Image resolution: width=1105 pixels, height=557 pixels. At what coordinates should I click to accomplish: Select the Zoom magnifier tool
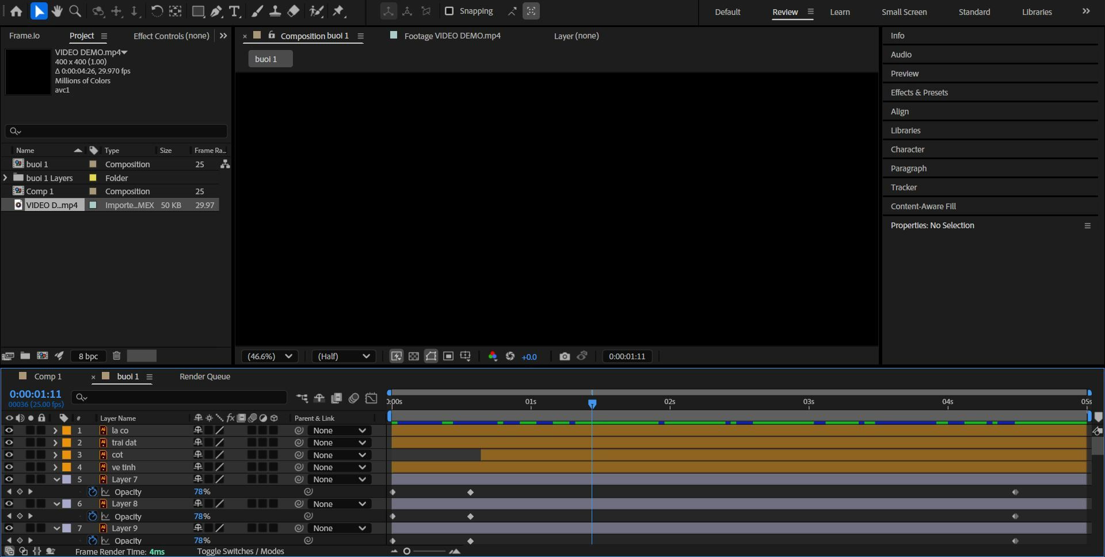75,11
